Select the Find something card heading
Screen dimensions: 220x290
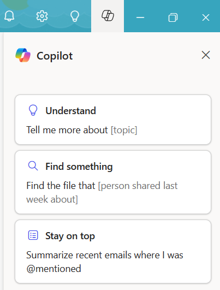point(79,167)
